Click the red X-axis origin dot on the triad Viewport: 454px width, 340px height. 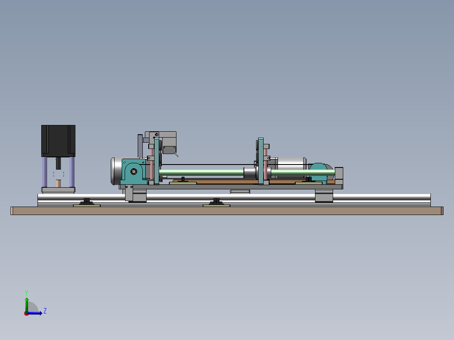tap(26, 313)
